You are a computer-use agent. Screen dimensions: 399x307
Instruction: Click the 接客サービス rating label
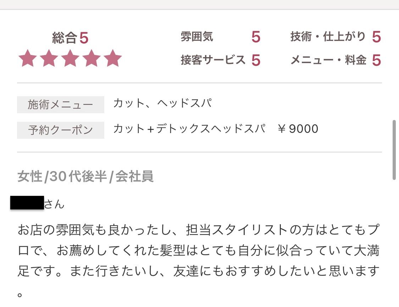(213, 60)
